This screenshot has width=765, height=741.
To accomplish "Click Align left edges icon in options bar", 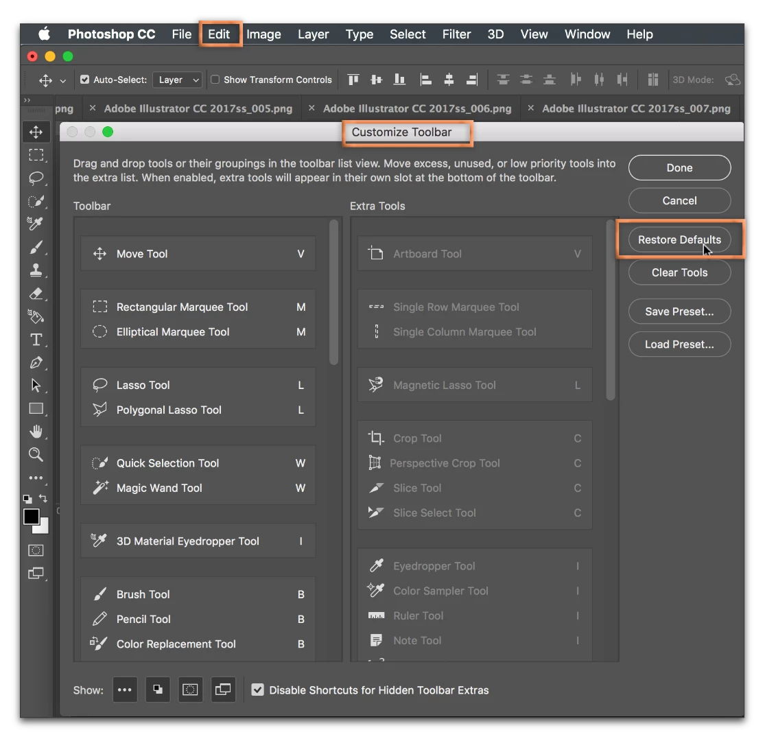I will tap(426, 80).
